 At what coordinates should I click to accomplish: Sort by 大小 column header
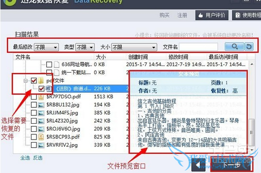click(x=101, y=57)
